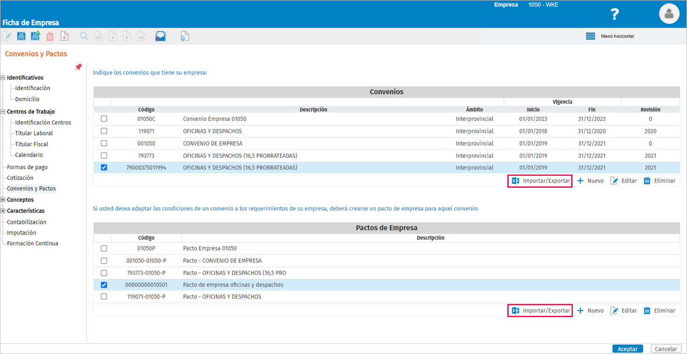Click the red trash delete icon in toolbar
Screen dimensions: 687x354
coord(50,36)
